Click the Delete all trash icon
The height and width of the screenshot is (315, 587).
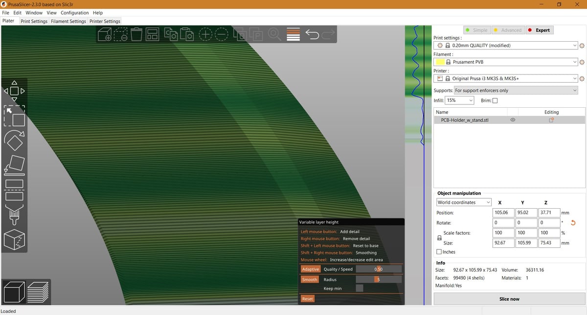136,34
